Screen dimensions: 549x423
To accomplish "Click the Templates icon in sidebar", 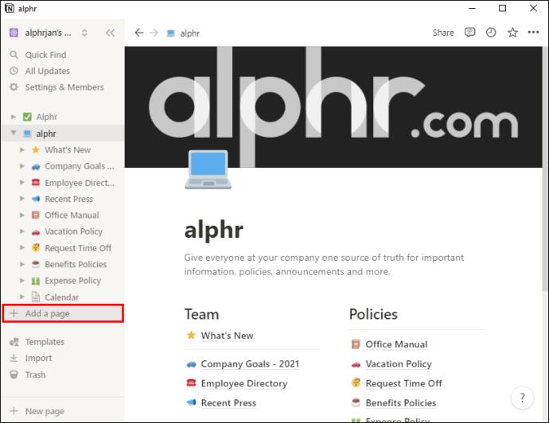I will click(x=14, y=342).
